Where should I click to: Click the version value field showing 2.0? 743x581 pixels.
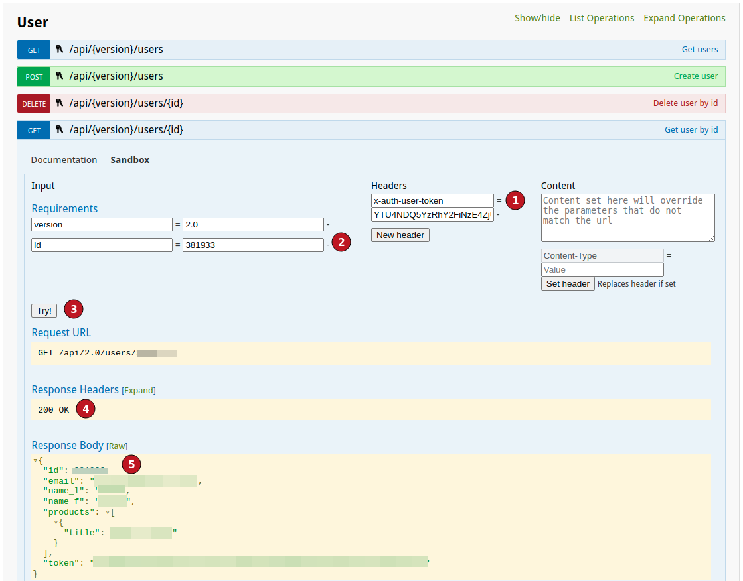click(253, 224)
